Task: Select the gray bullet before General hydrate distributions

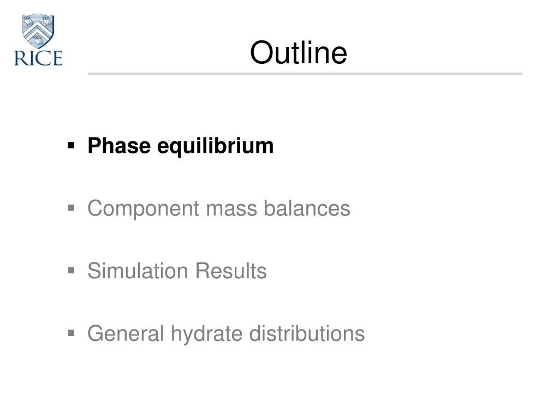Action: click(72, 333)
